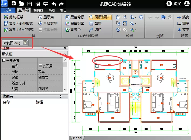Select the 剪切框架 tool
The width and height of the screenshot is (191, 140).
(13, 17)
